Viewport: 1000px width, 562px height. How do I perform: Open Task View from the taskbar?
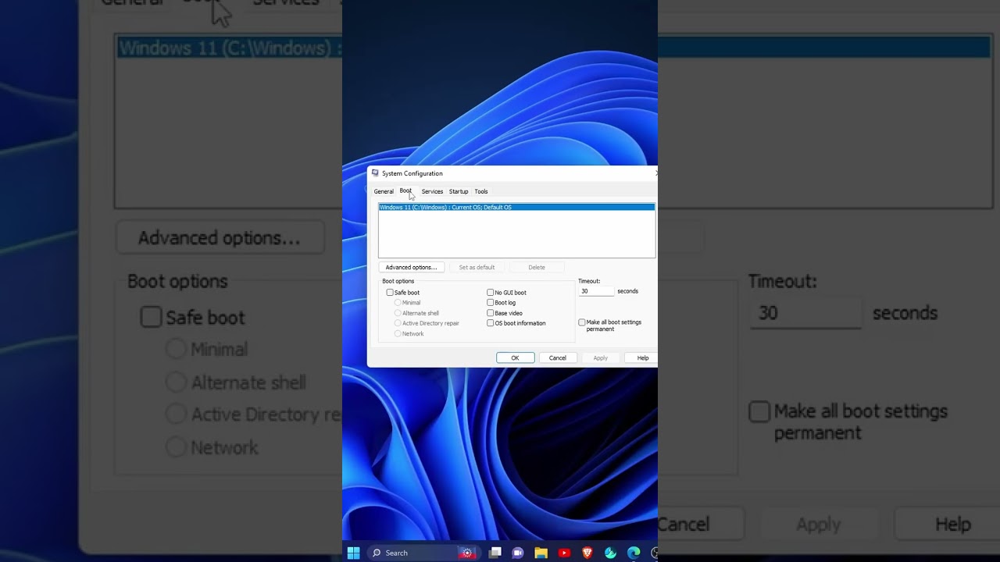495,553
